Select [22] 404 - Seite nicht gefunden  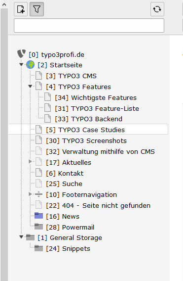pyautogui.click(x=98, y=205)
